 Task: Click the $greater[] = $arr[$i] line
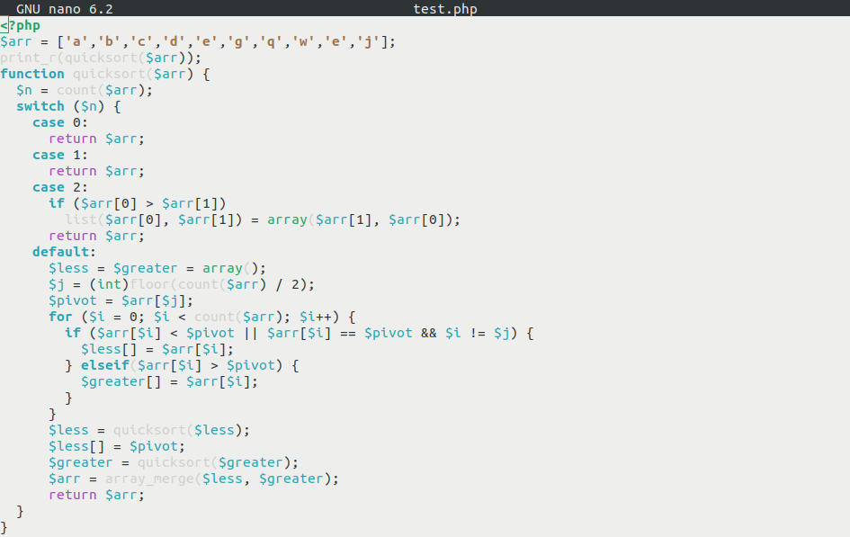(170, 382)
